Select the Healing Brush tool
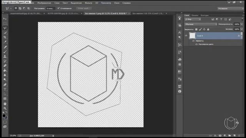The width and height of the screenshot is (246, 138). [5, 47]
